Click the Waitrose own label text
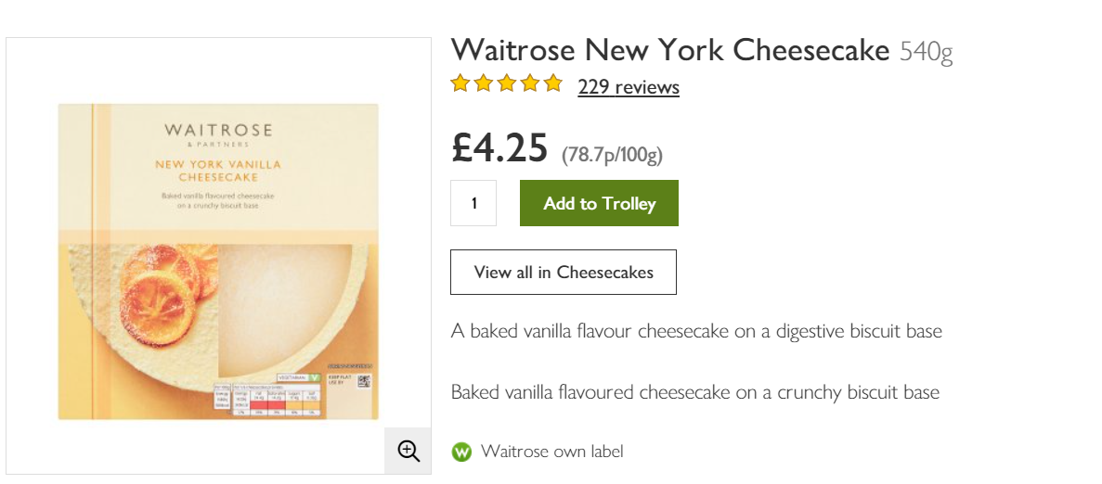The width and height of the screenshot is (1102, 484). coord(551,452)
